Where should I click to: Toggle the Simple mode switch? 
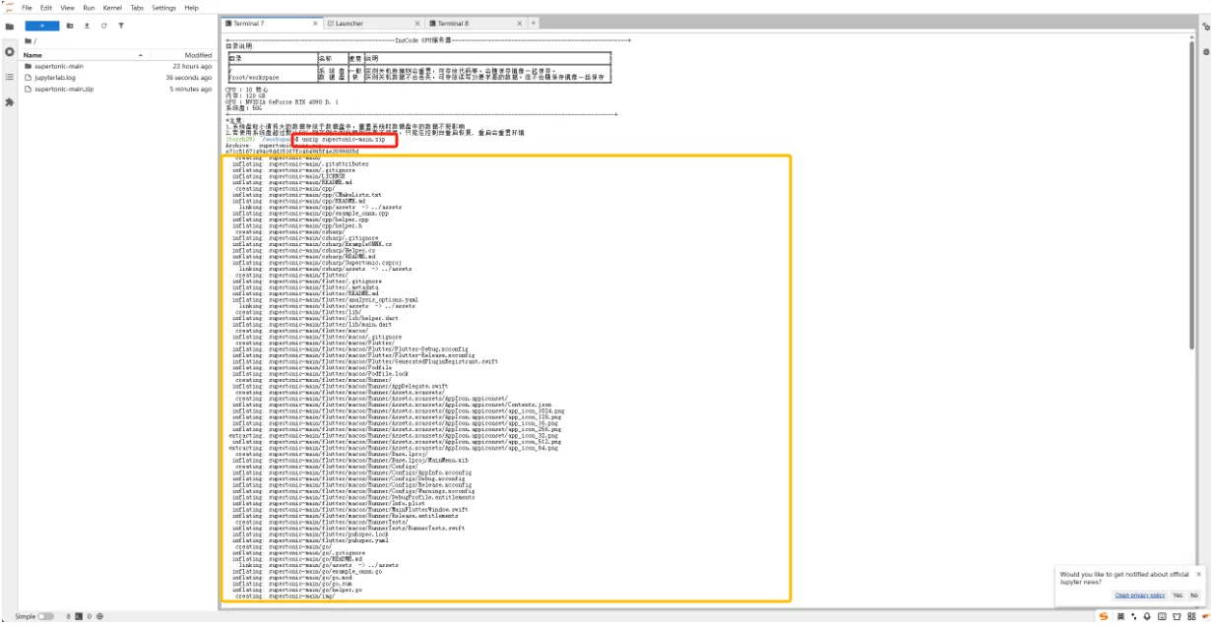[x=45, y=616]
